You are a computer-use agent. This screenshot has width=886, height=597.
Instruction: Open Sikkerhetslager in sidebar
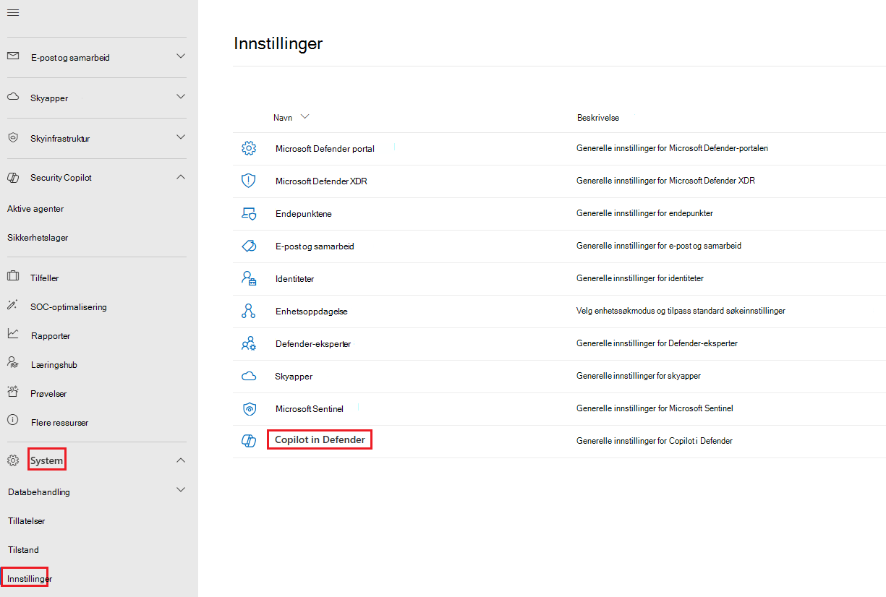point(38,238)
